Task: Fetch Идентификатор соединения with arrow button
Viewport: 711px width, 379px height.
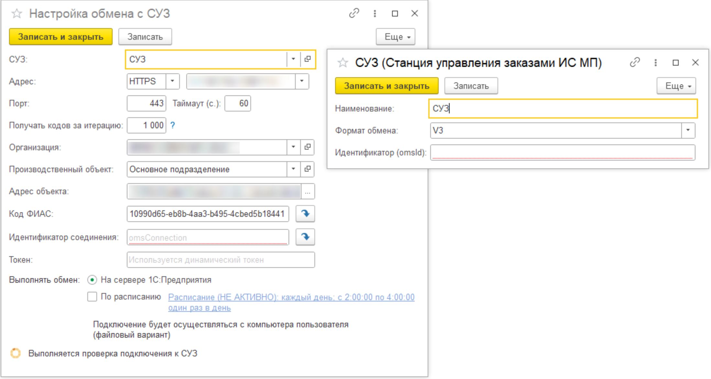Action: click(305, 237)
